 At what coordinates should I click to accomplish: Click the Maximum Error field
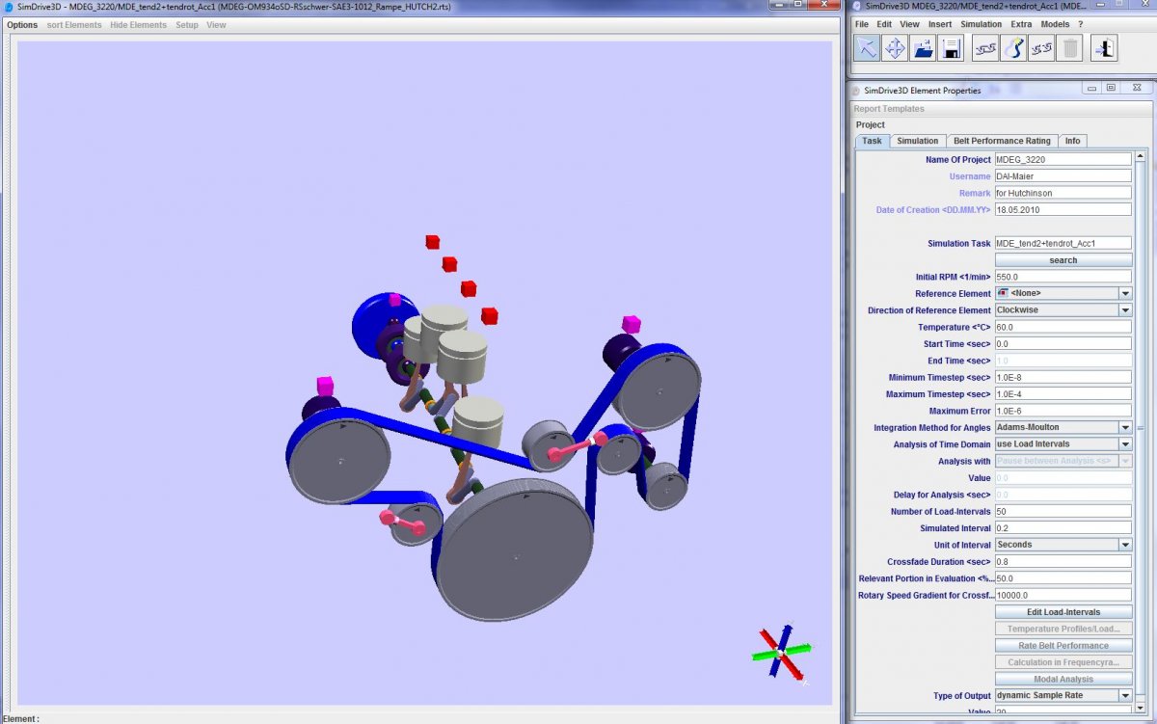pos(1063,411)
